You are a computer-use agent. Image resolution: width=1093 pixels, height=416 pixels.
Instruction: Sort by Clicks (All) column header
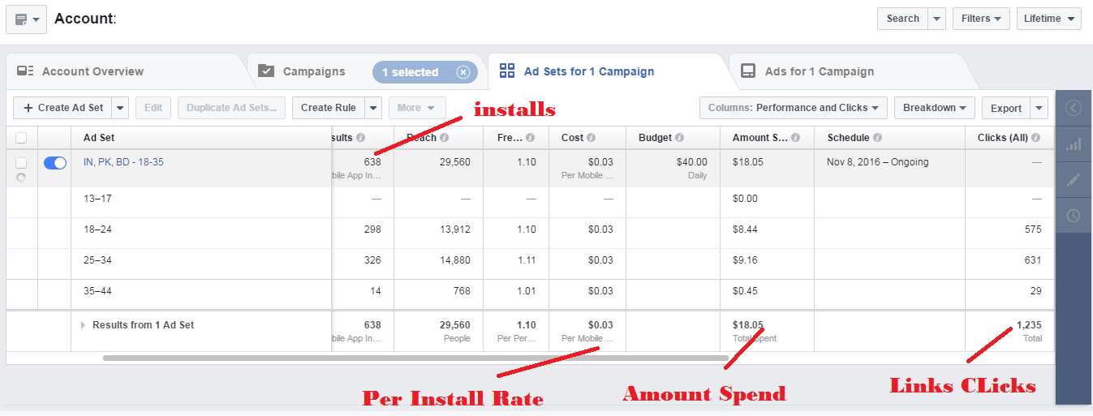(1004, 138)
